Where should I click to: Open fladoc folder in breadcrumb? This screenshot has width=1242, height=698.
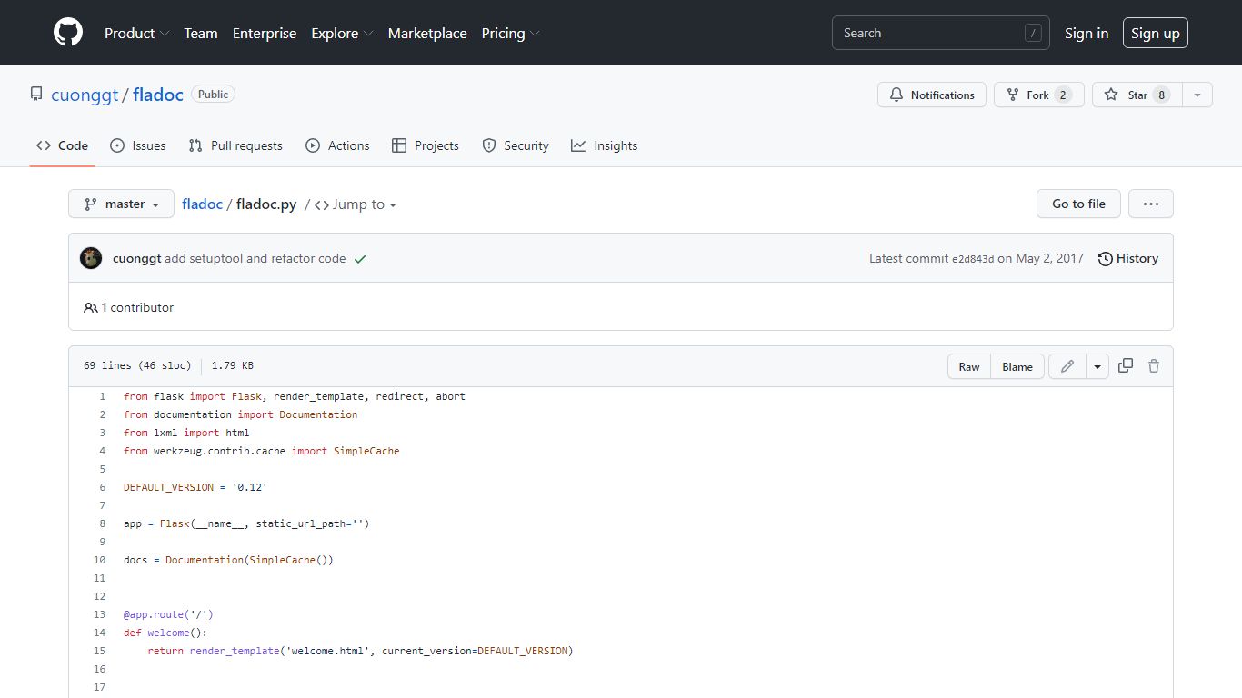[202, 204]
